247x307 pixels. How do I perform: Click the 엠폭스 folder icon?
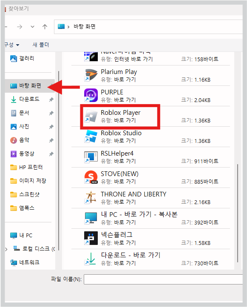14,208
